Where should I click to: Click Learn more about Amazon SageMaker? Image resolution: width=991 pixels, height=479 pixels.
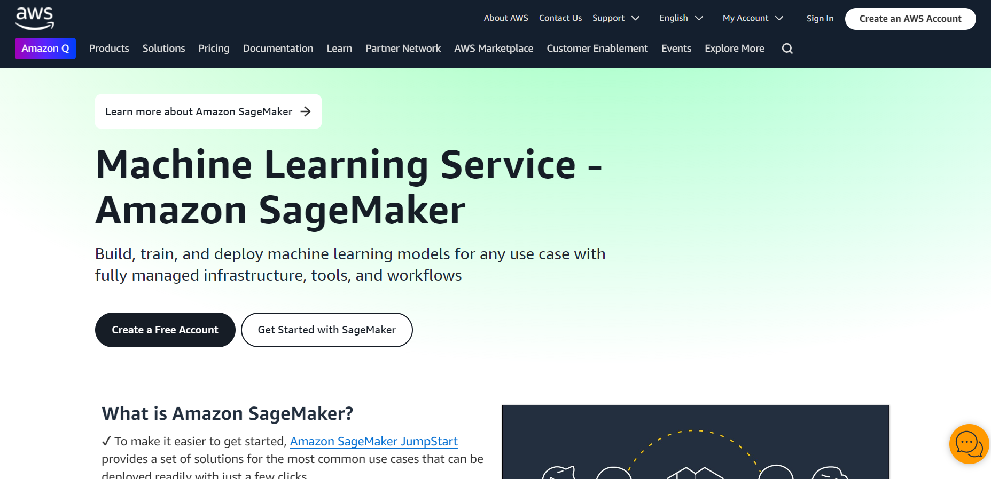point(208,111)
